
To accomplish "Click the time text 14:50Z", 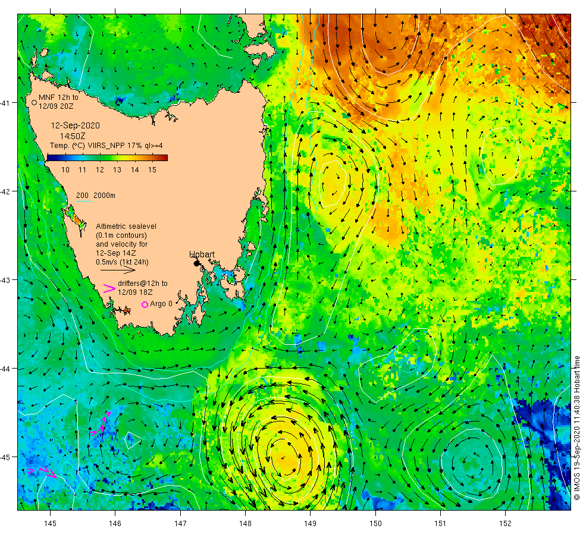I will coord(73,136).
